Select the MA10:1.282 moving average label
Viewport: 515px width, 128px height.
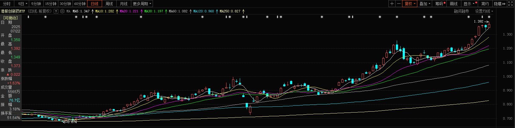105,11
